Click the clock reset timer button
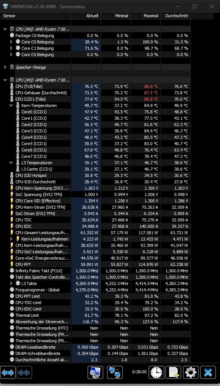The height and width of the screenshot is (386, 220). pyautogui.click(x=156, y=372)
